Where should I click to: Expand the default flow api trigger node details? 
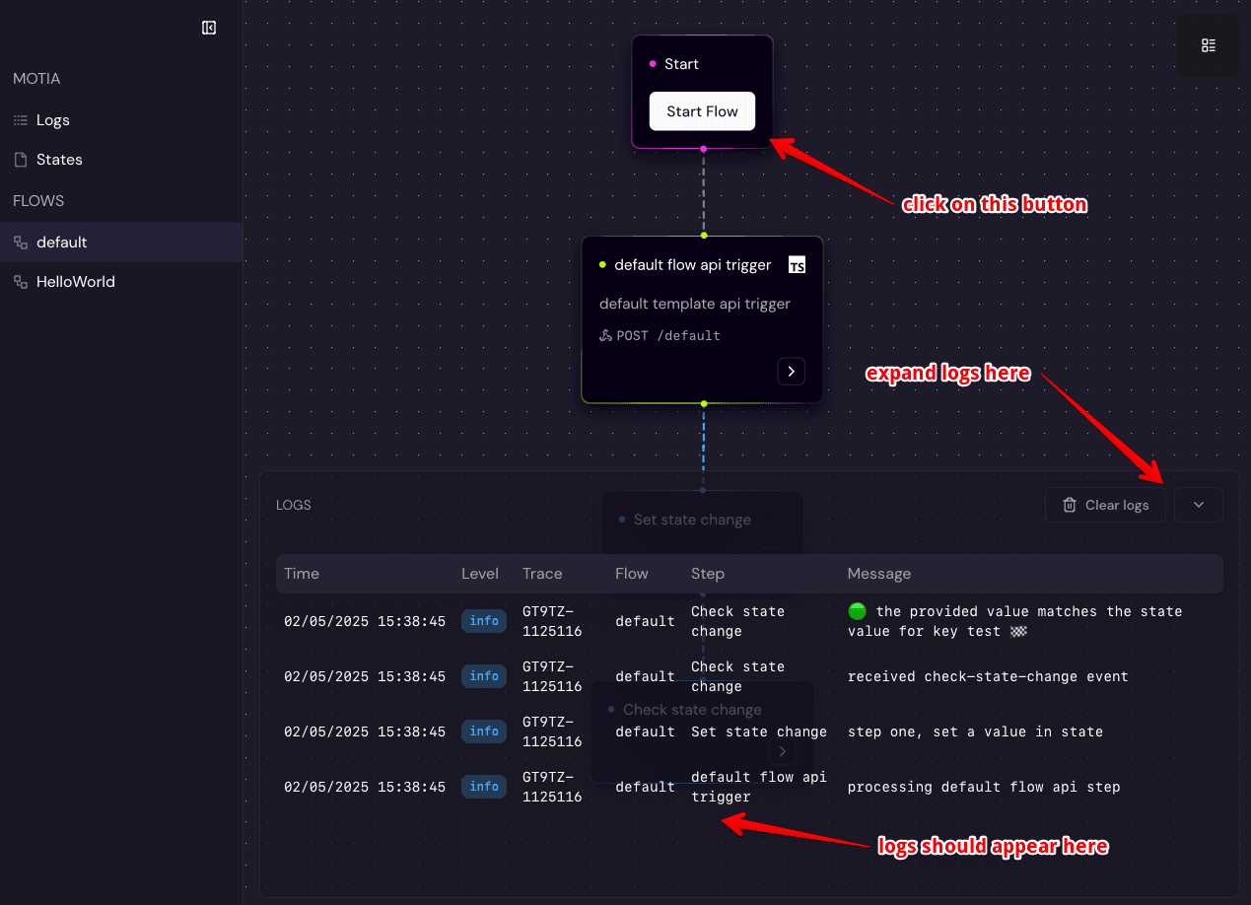click(x=791, y=372)
